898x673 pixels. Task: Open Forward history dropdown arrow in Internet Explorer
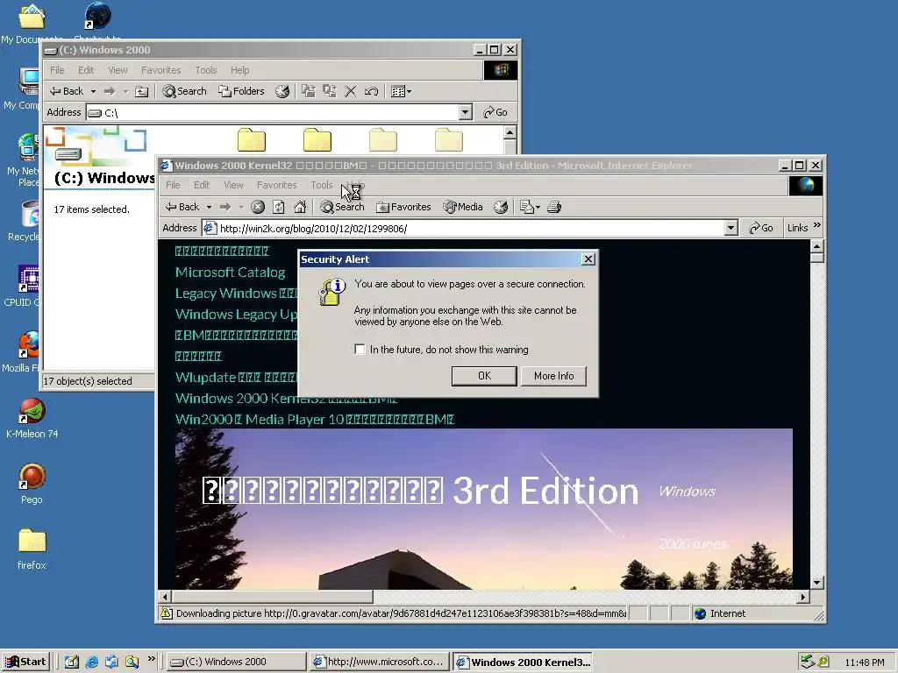point(241,207)
